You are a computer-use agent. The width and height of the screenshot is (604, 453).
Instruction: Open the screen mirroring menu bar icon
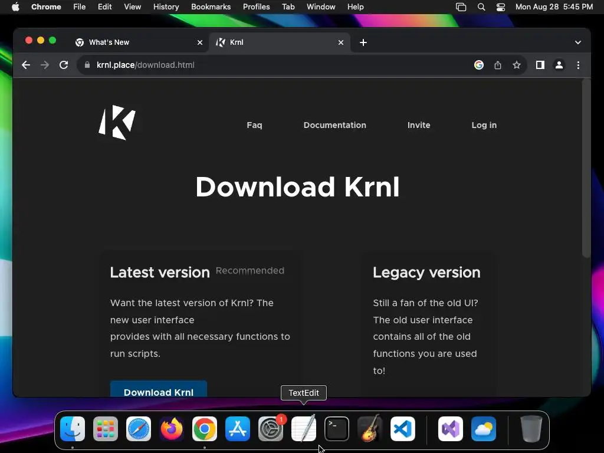461,7
